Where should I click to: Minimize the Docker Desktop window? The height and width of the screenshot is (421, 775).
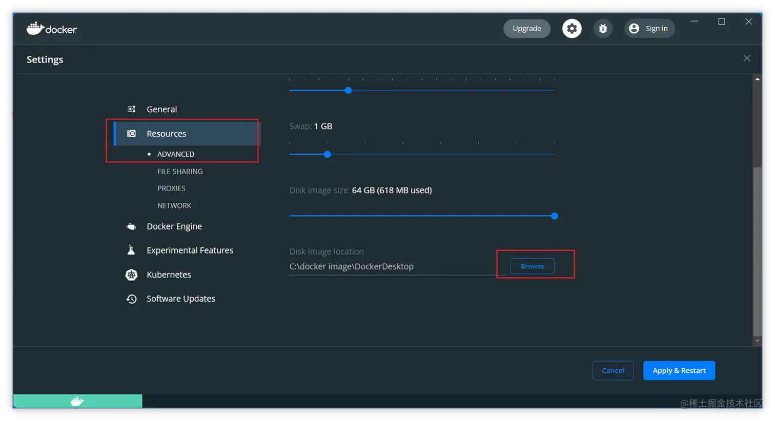point(695,22)
